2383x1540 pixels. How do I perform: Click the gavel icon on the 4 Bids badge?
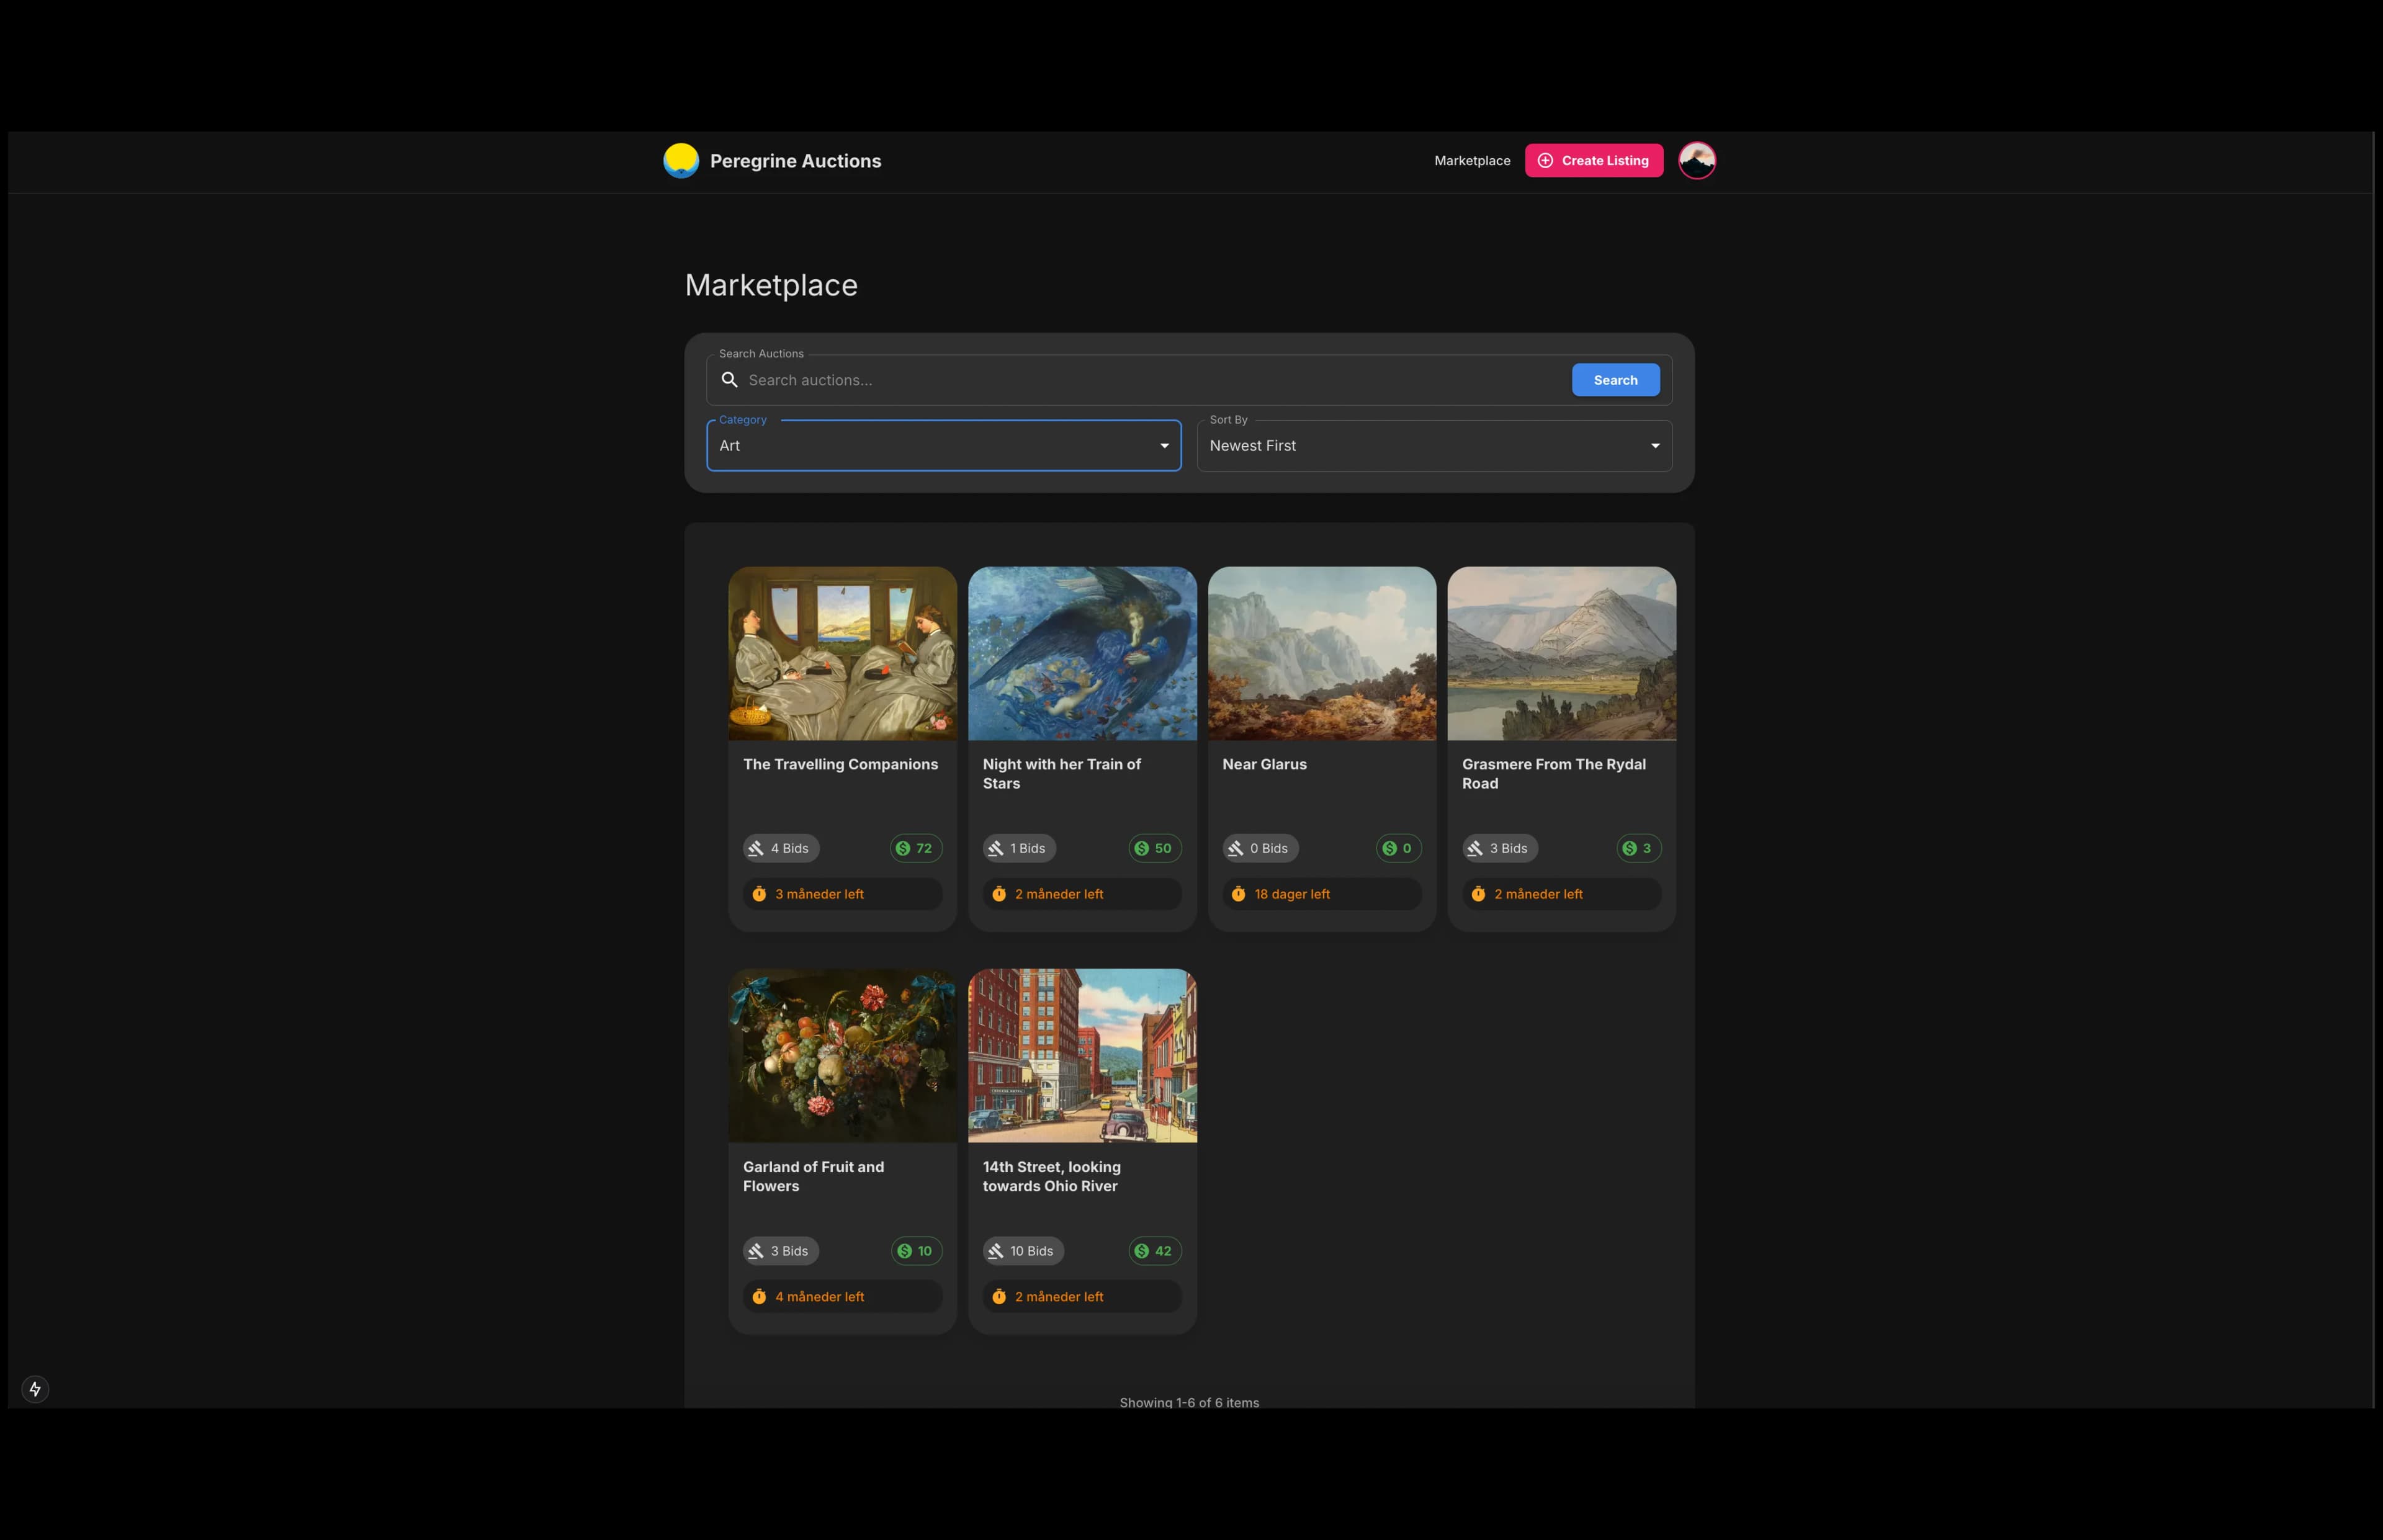coord(755,848)
